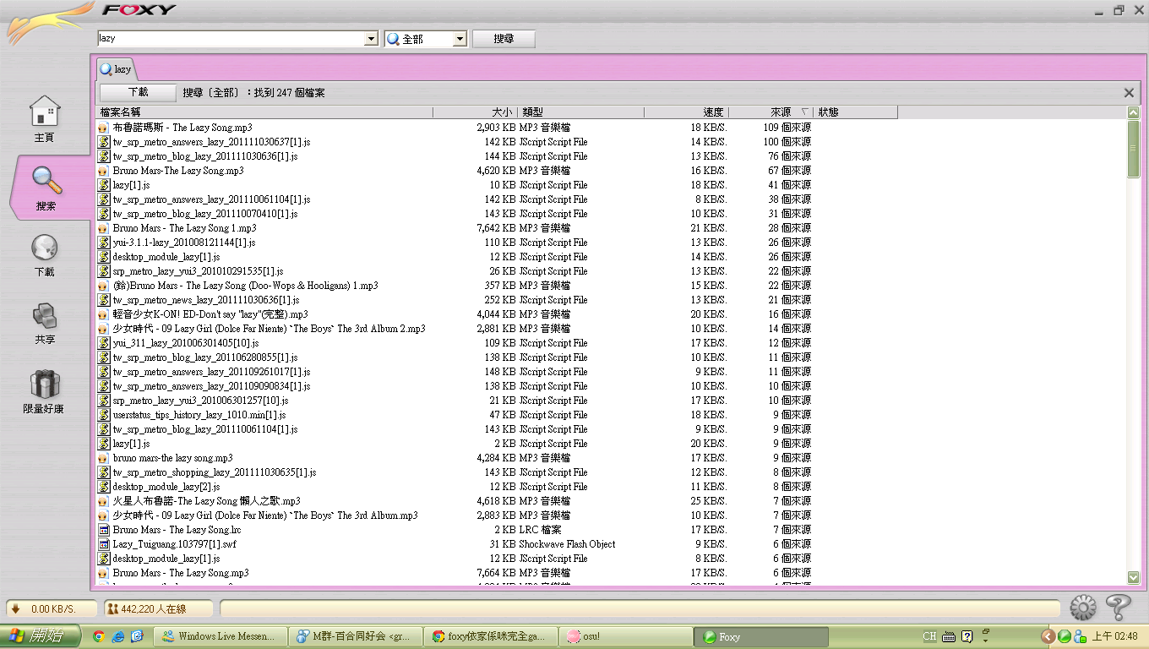Screen dimensions: 1149x649
Task: Open the help question mark icon
Action: coord(1117,607)
